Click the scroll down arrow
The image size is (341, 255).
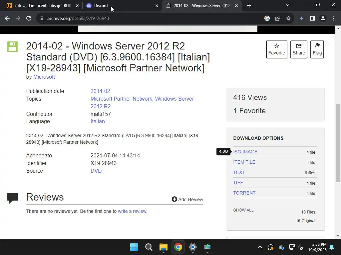(338, 236)
